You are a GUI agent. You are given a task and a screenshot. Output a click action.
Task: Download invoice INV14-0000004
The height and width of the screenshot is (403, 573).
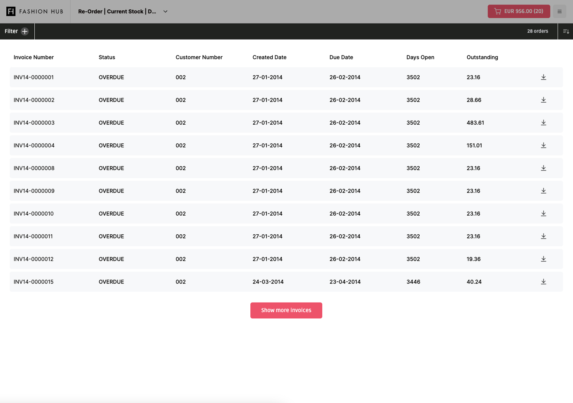543,146
